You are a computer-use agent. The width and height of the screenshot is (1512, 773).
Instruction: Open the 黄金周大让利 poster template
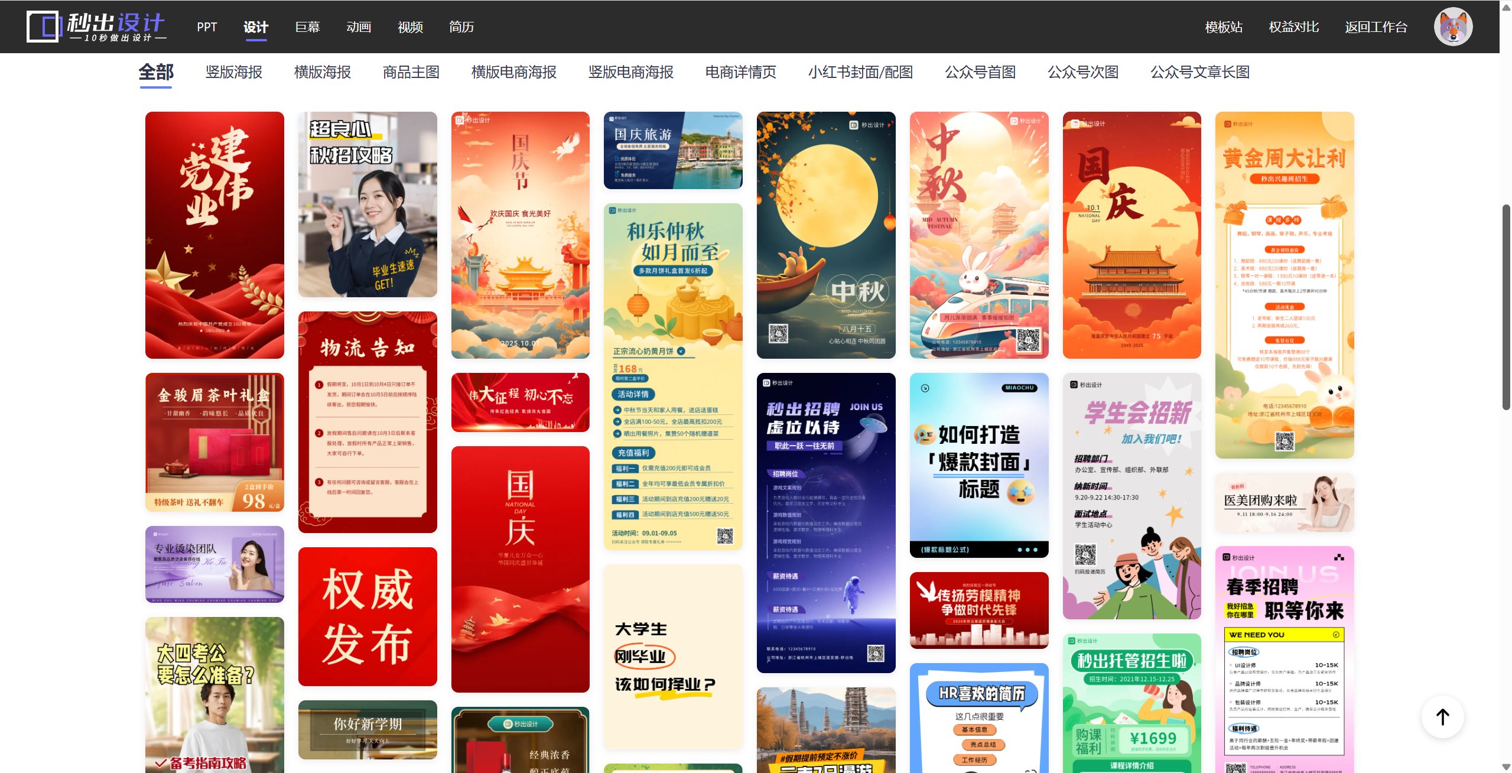tap(1284, 285)
